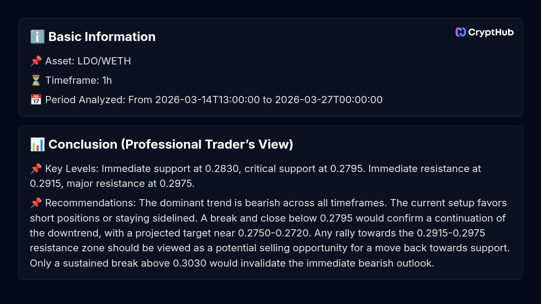Select the Basic Information heading
541x304 pixels.
[102, 37]
